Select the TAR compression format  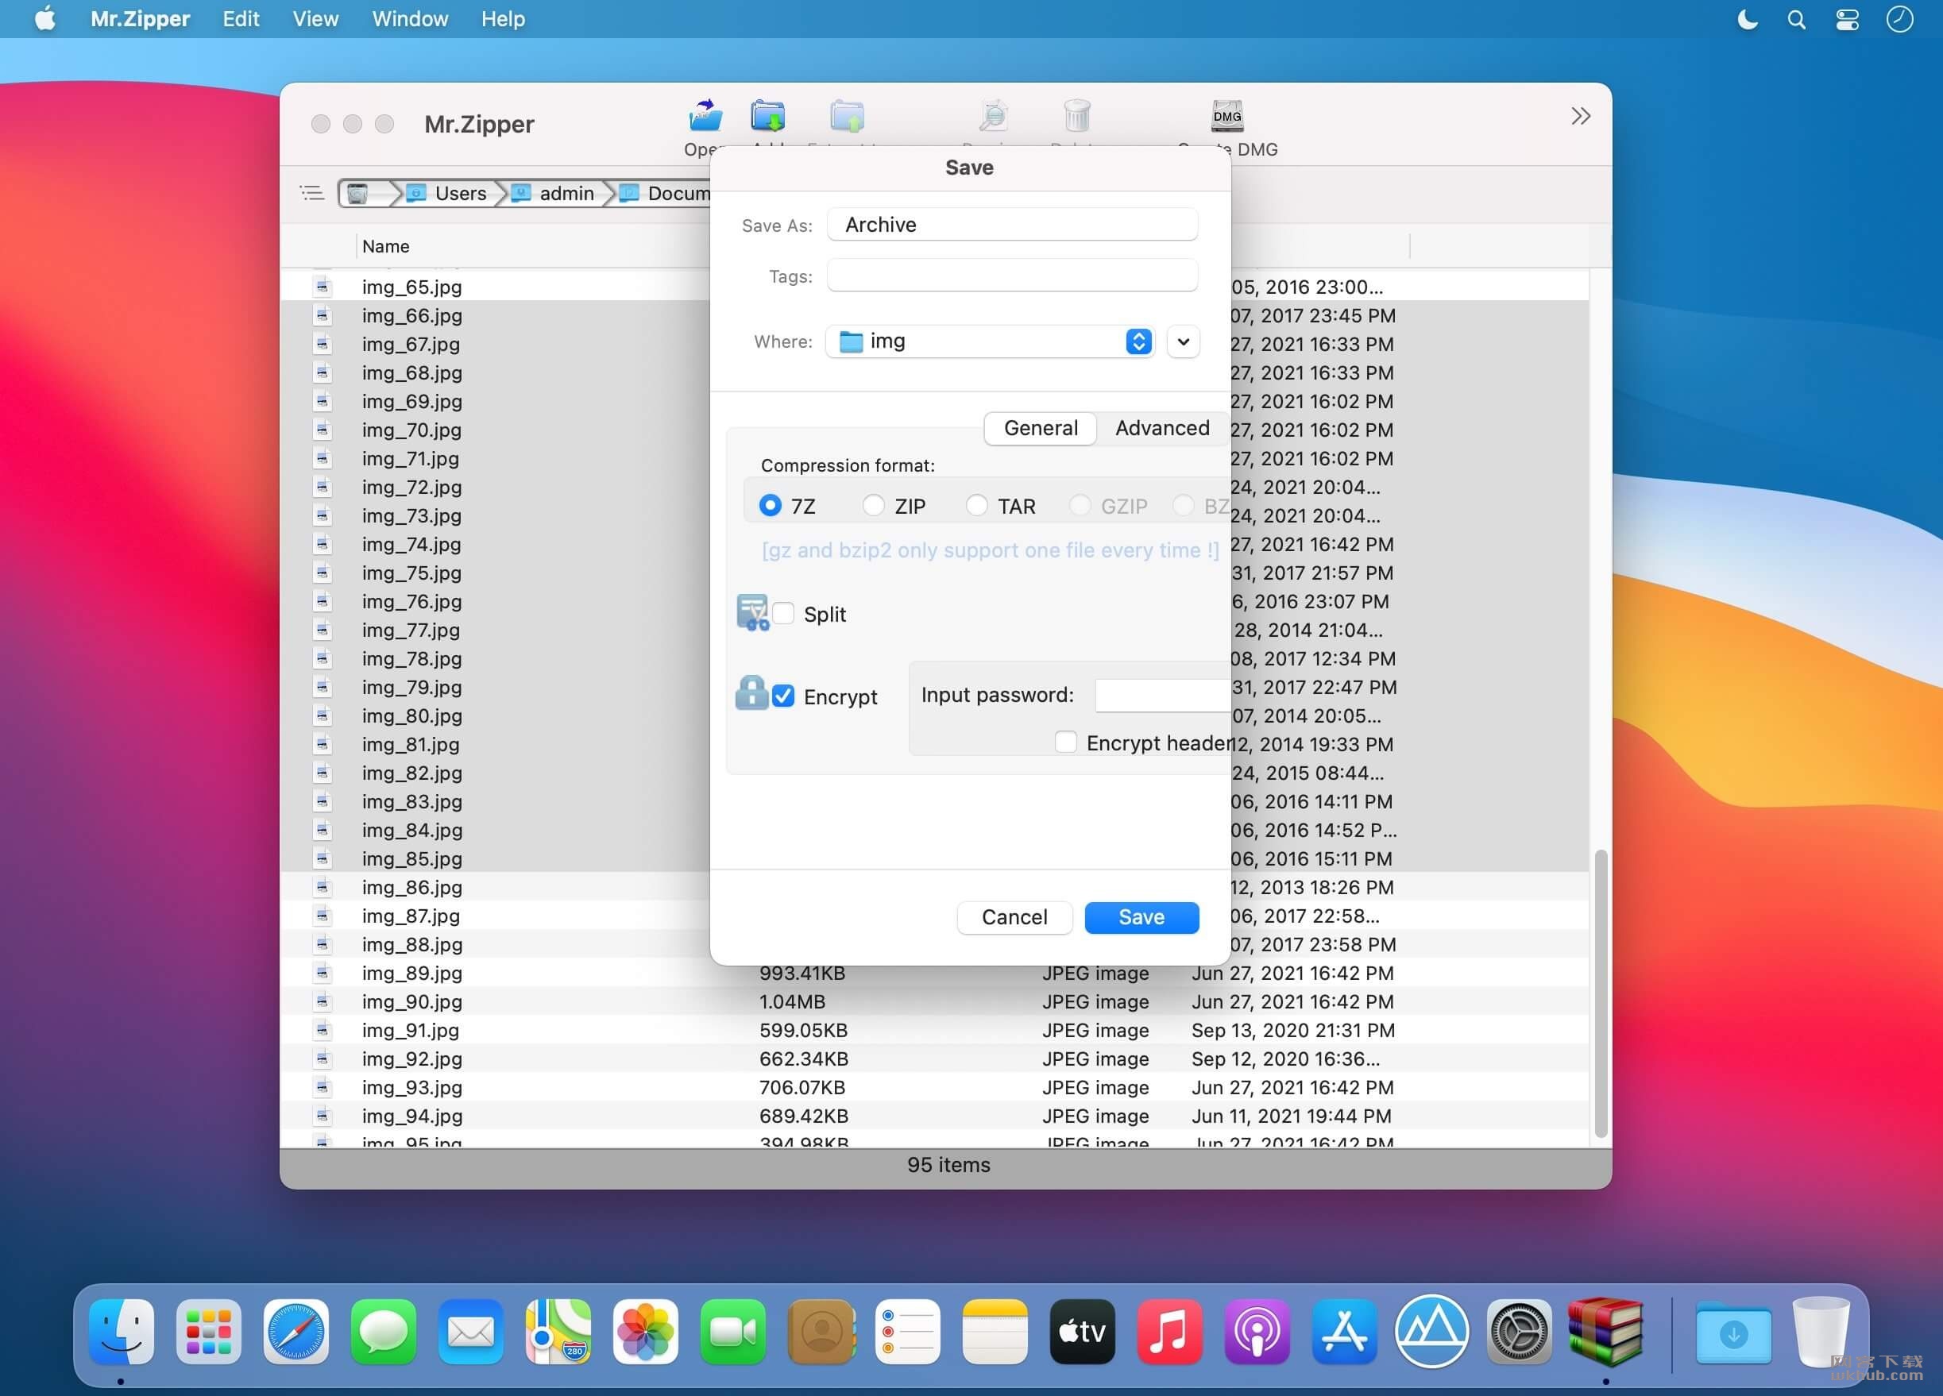pos(975,506)
